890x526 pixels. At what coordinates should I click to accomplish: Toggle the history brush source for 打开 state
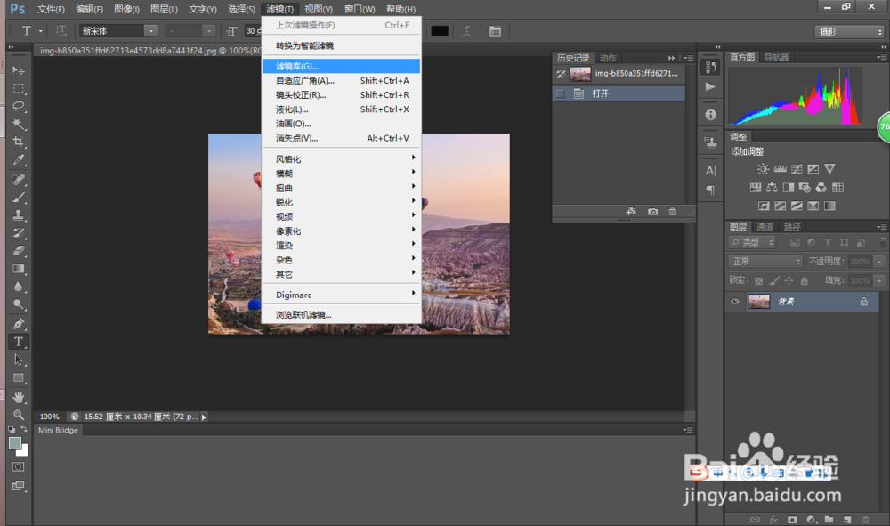[x=560, y=93]
